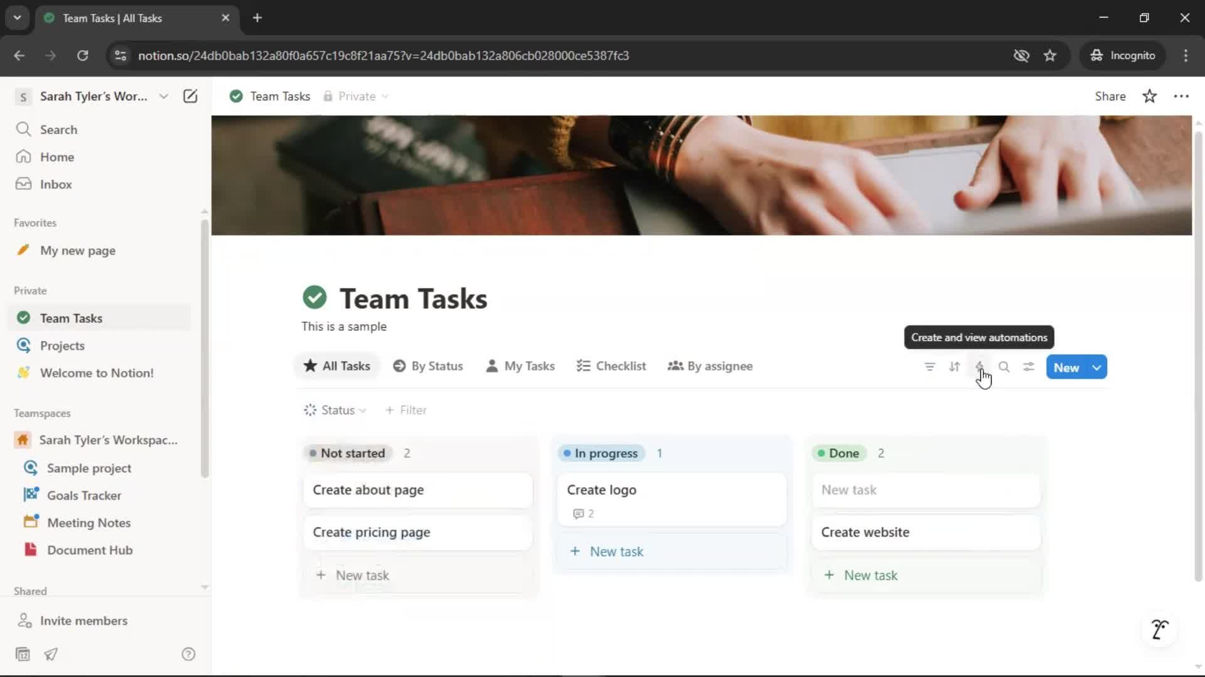Open the Private sharing dropdown
The width and height of the screenshot is (1205, 677).
pos(356,96)
